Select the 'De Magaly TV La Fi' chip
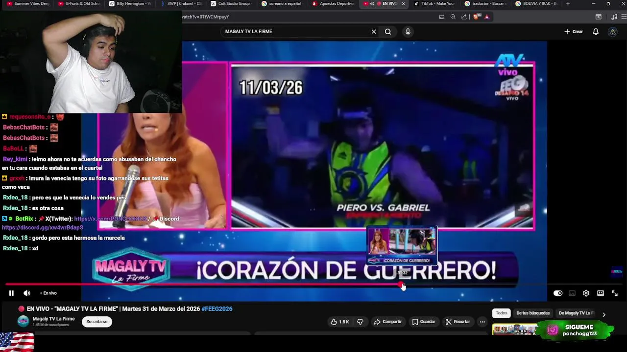This screenshot has height=352, width=627. [577, 313]
